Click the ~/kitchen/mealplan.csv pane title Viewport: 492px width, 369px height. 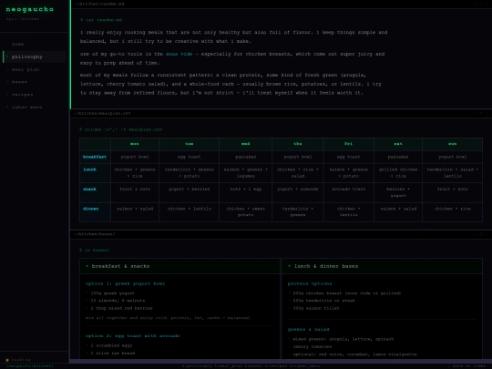102,113
